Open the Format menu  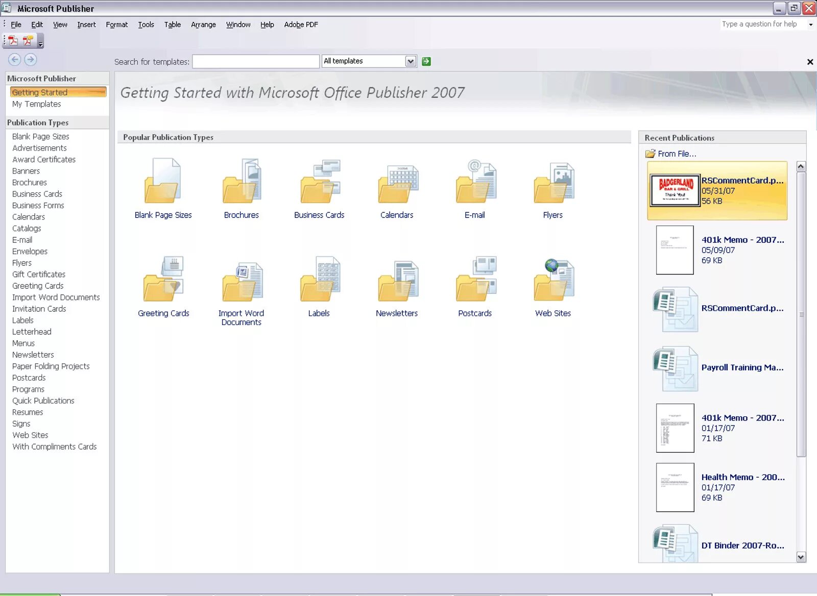(x=117, y=24)
